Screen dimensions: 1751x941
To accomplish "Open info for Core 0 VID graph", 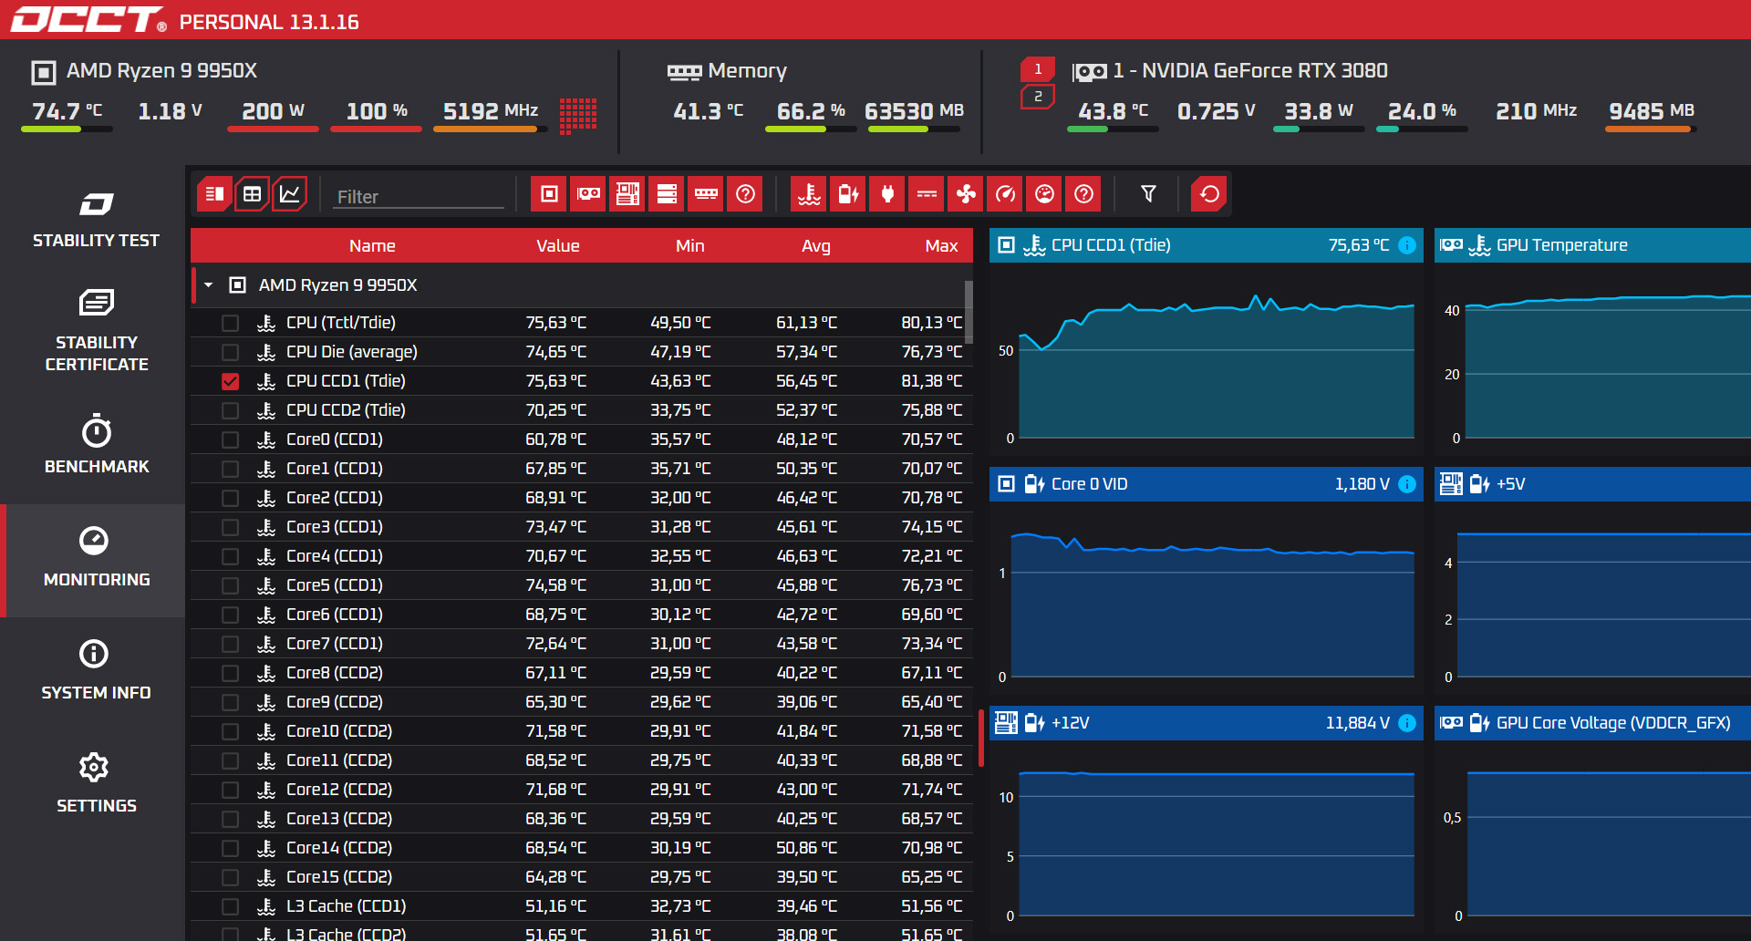I will pyautogui.click(x=1407, y=484).
